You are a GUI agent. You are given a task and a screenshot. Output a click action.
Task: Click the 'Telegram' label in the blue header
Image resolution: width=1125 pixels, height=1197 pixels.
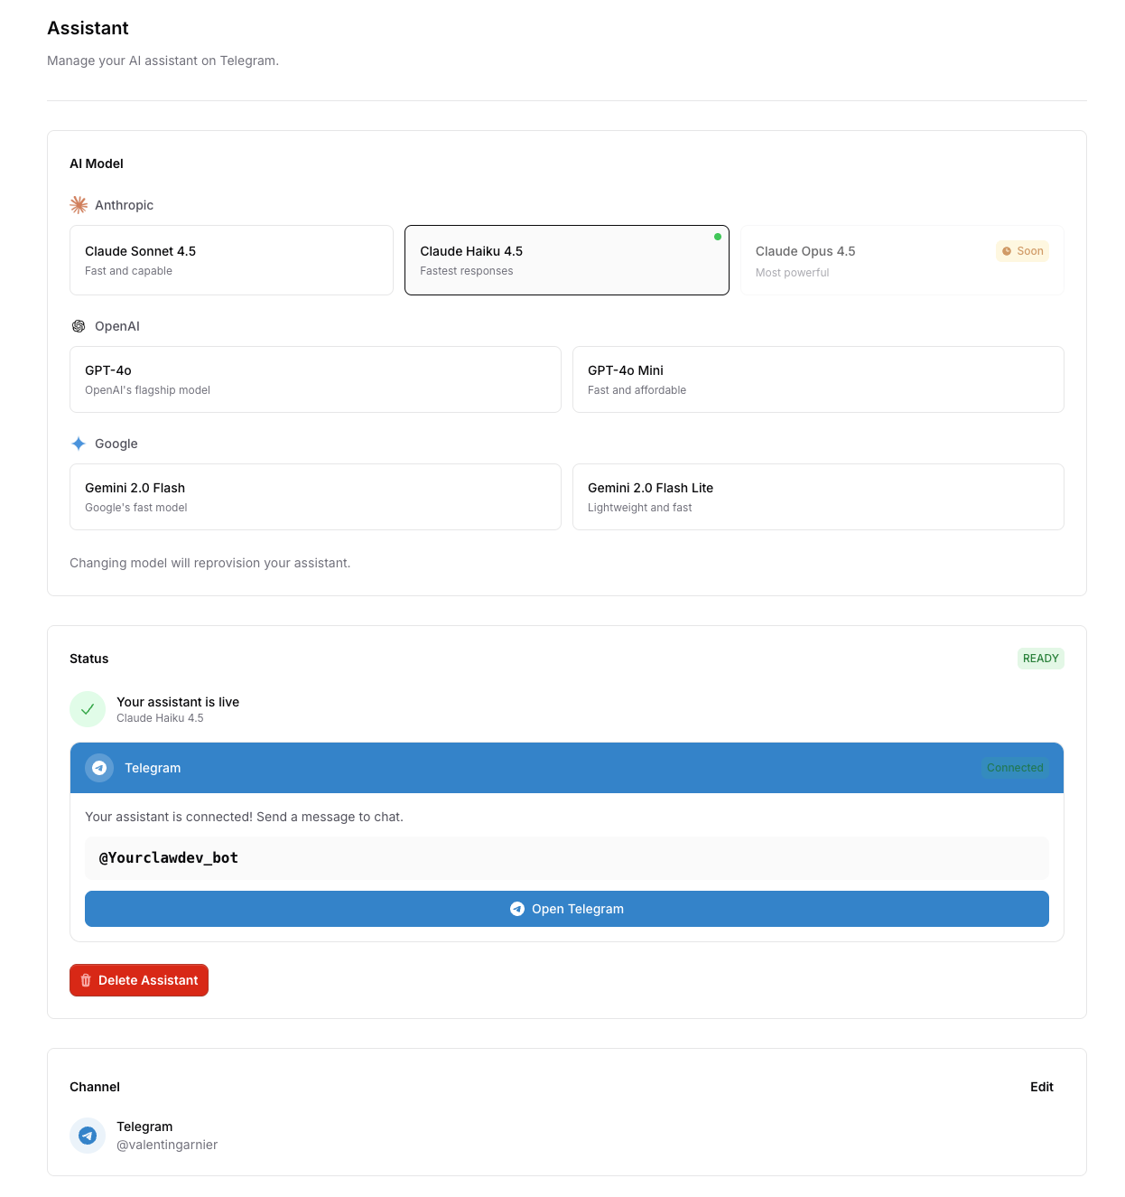153,768
